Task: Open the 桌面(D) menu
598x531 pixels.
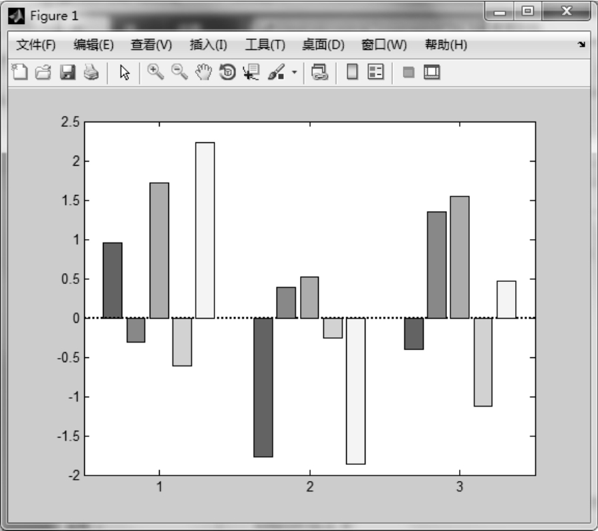Action: coord(323,45)
